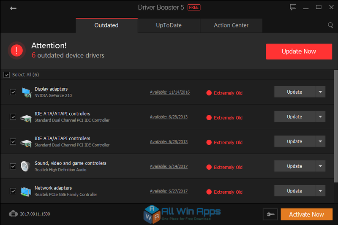The image size is (338, 225).
Task: Uncheck the Network adapters checkbox
Action: (x=13, y=191)
